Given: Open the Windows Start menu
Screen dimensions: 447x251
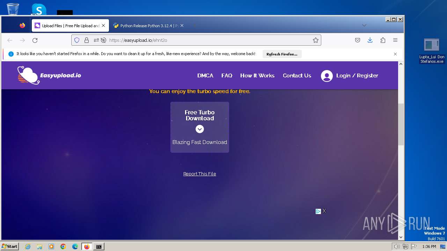Looking at the screenshot, I should coord(10,246).
